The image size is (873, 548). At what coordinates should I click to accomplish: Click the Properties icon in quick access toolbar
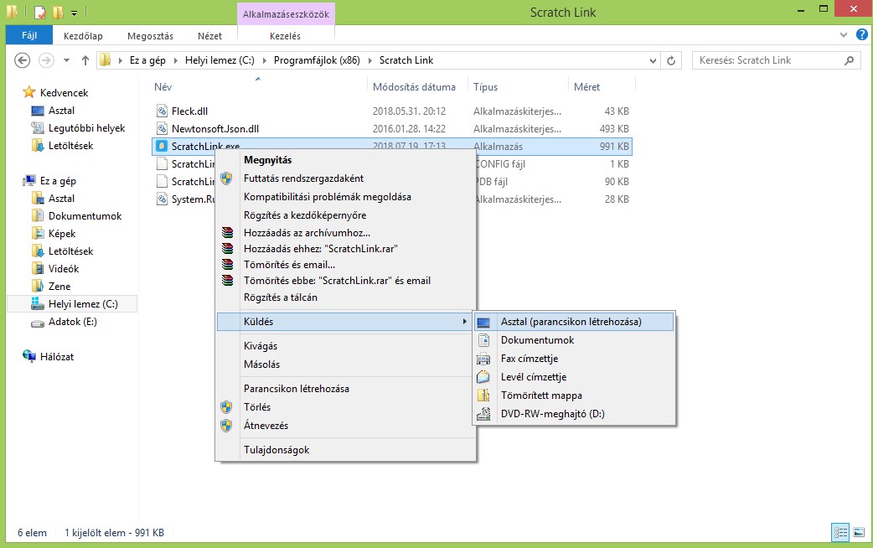click(x=39, y=13)
